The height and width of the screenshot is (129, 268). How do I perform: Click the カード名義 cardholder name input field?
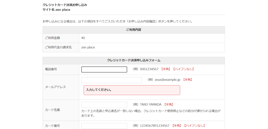click(x=104, y=105)
